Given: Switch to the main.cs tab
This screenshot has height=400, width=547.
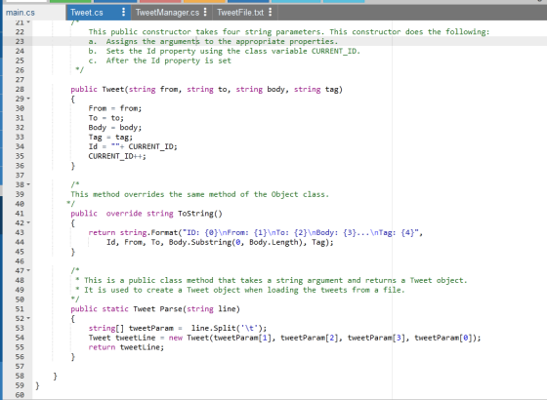Looking at the screenshot, I should 21,13.
